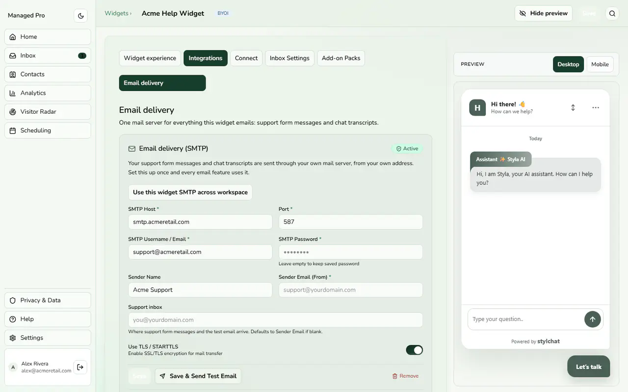Select the Email delivery sub-tab

162,83
